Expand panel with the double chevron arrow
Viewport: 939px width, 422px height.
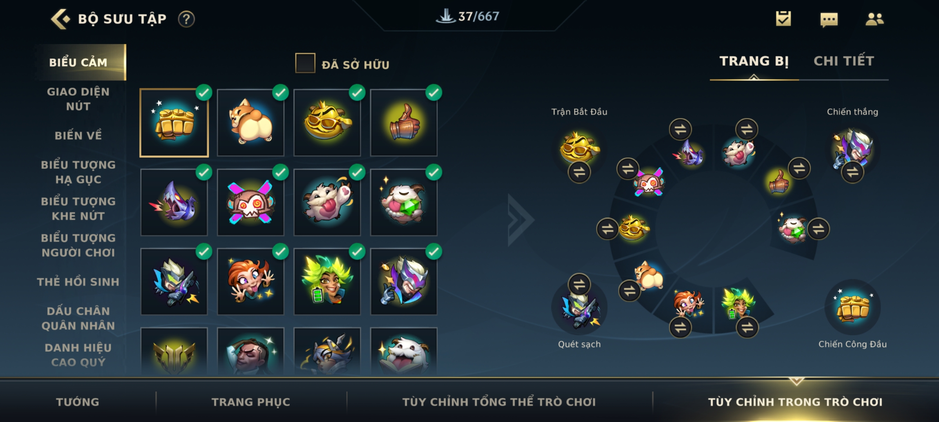[520, 220]
